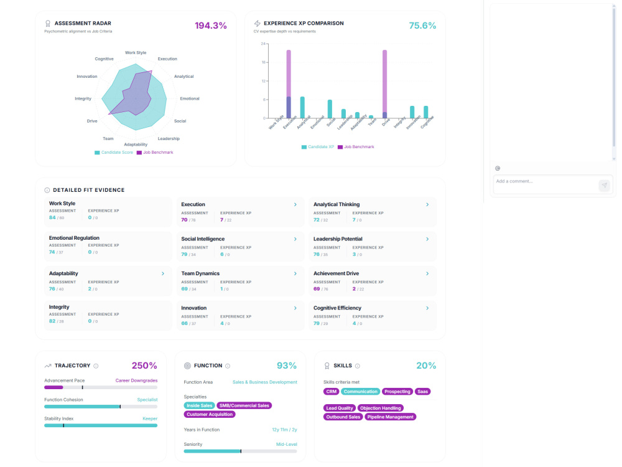Click the Career Downgrades label
Image resolution: width=622 pixels, height=467 pixels.
click(136, 381)
